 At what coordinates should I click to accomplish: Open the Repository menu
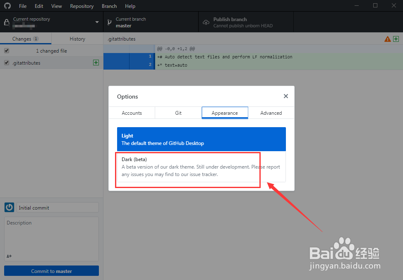pos(82,6)
